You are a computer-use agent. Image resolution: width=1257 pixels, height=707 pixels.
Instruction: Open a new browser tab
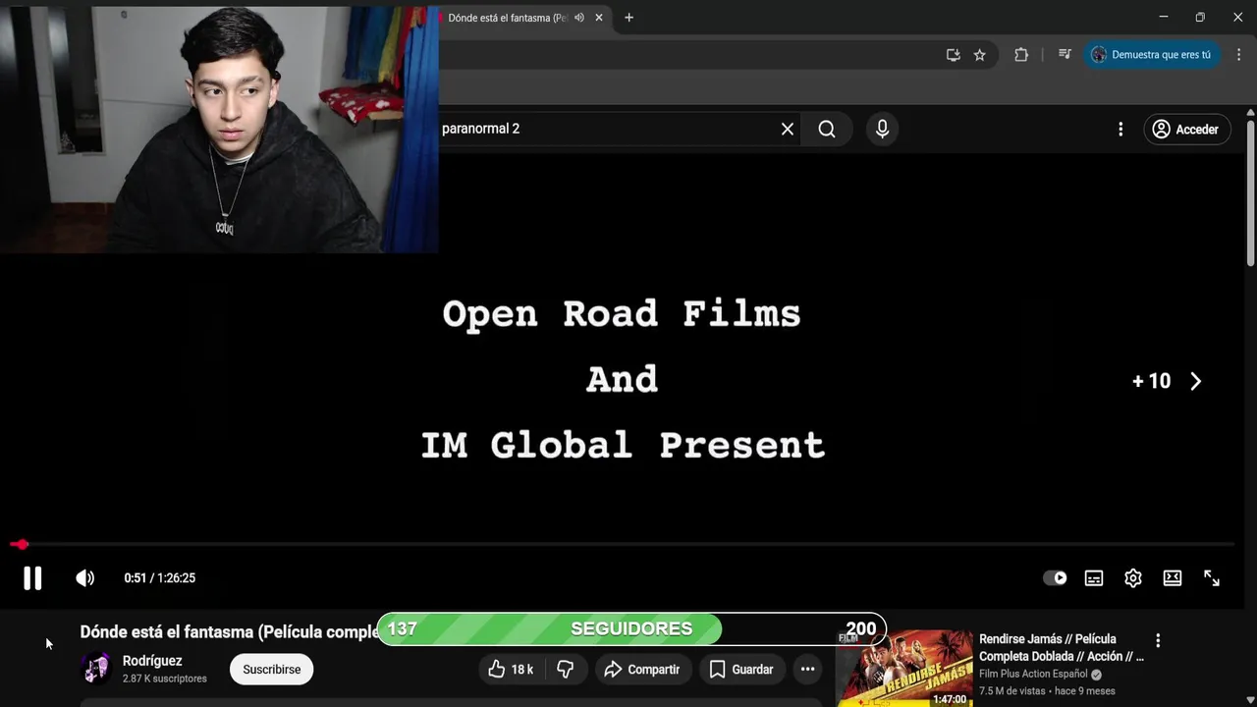pos(628,18)
